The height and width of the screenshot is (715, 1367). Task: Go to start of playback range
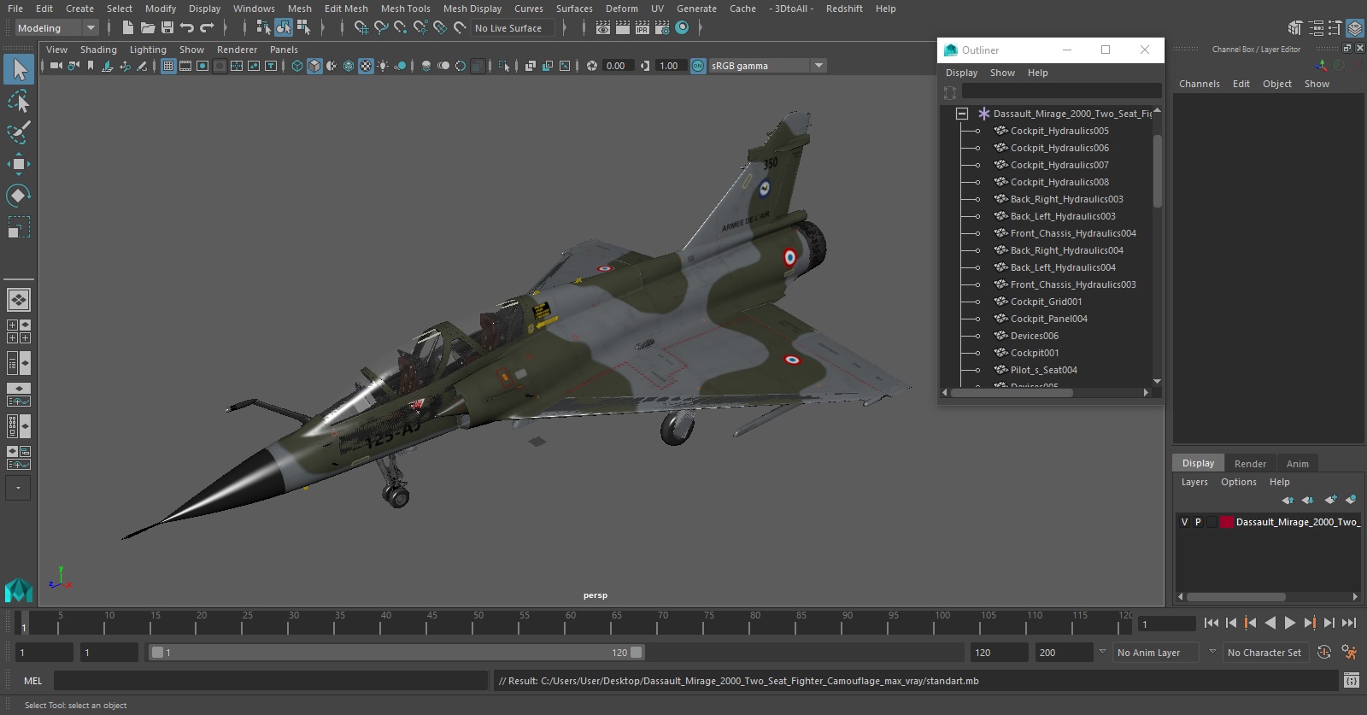coord(1212,624)
